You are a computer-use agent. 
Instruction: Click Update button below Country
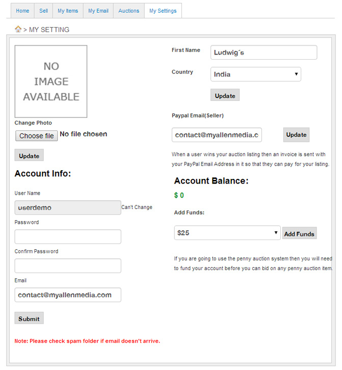(225, 95)
